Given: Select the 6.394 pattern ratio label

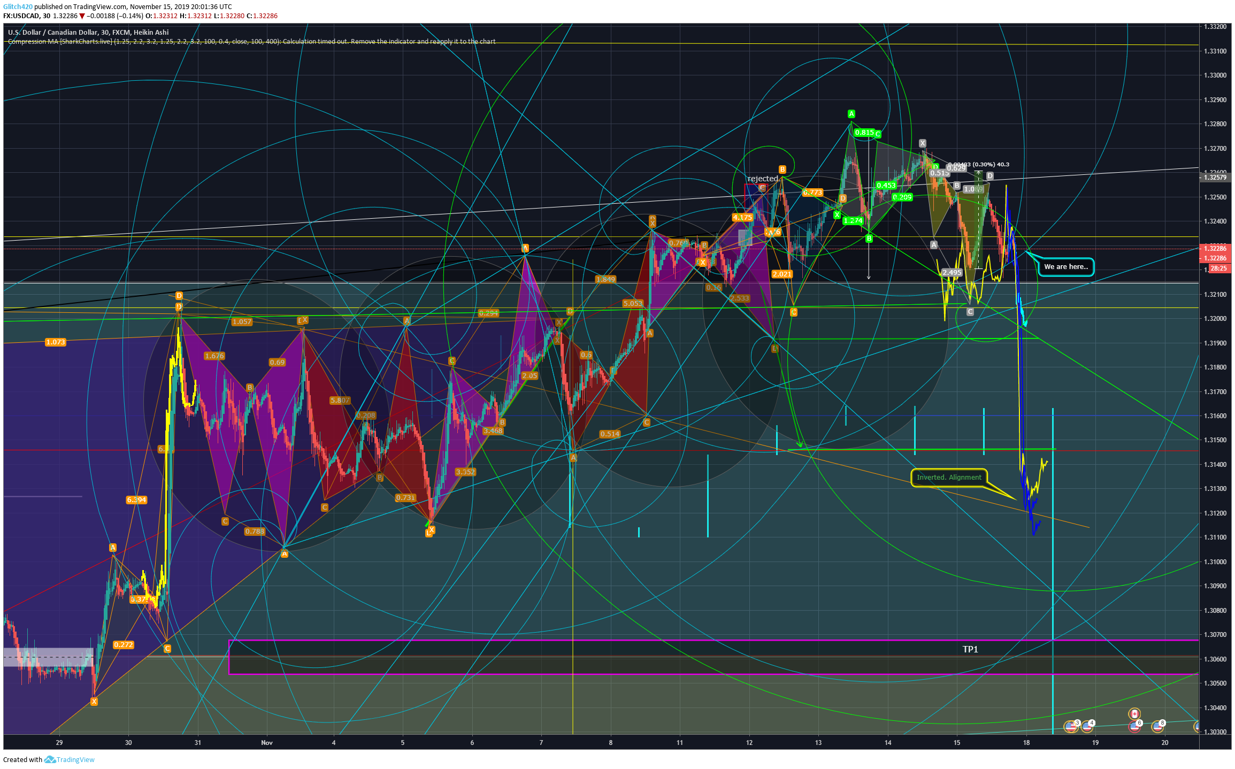Looking at the screenshot, I should pos(136,500).
